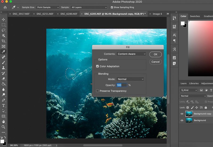Select the Rectangular Marquee tool
The image size is (213, 147).
point(3,25)
